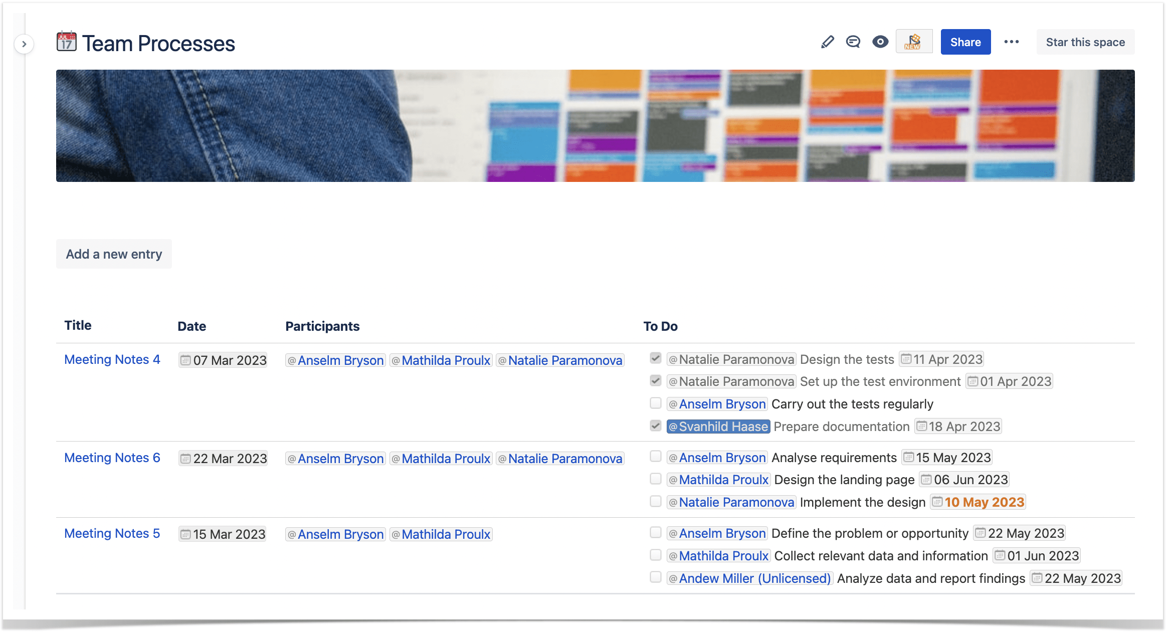
Task: Click the highlighted Svanhild Haase mention
Action: click(x=718, y=427)
